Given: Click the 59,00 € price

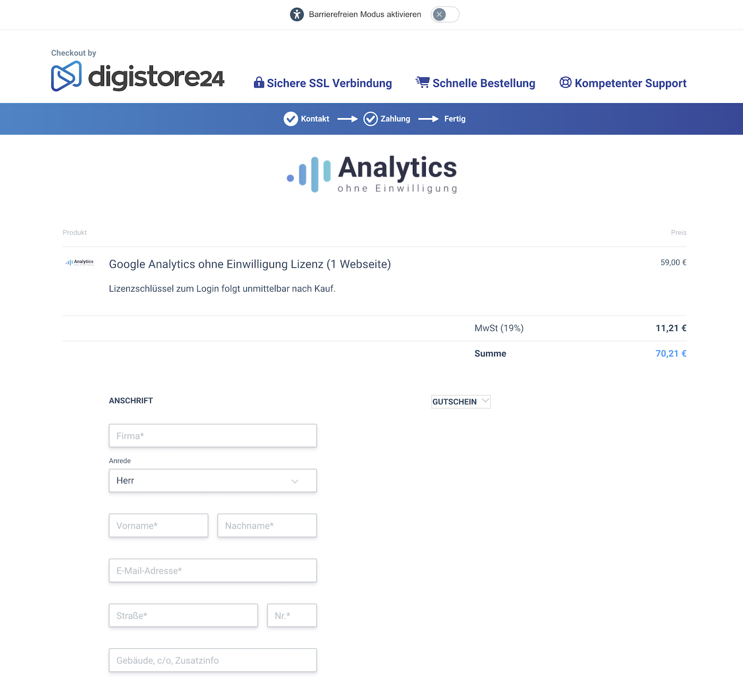Looking at the screenshot, I should tap(673, 262).
